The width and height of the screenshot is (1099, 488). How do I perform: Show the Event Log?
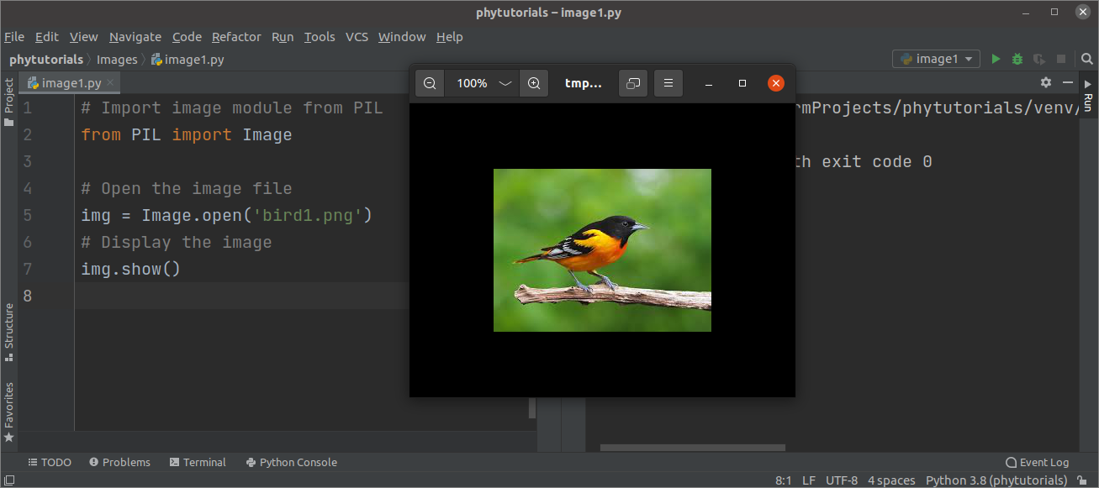(1037, 462)
